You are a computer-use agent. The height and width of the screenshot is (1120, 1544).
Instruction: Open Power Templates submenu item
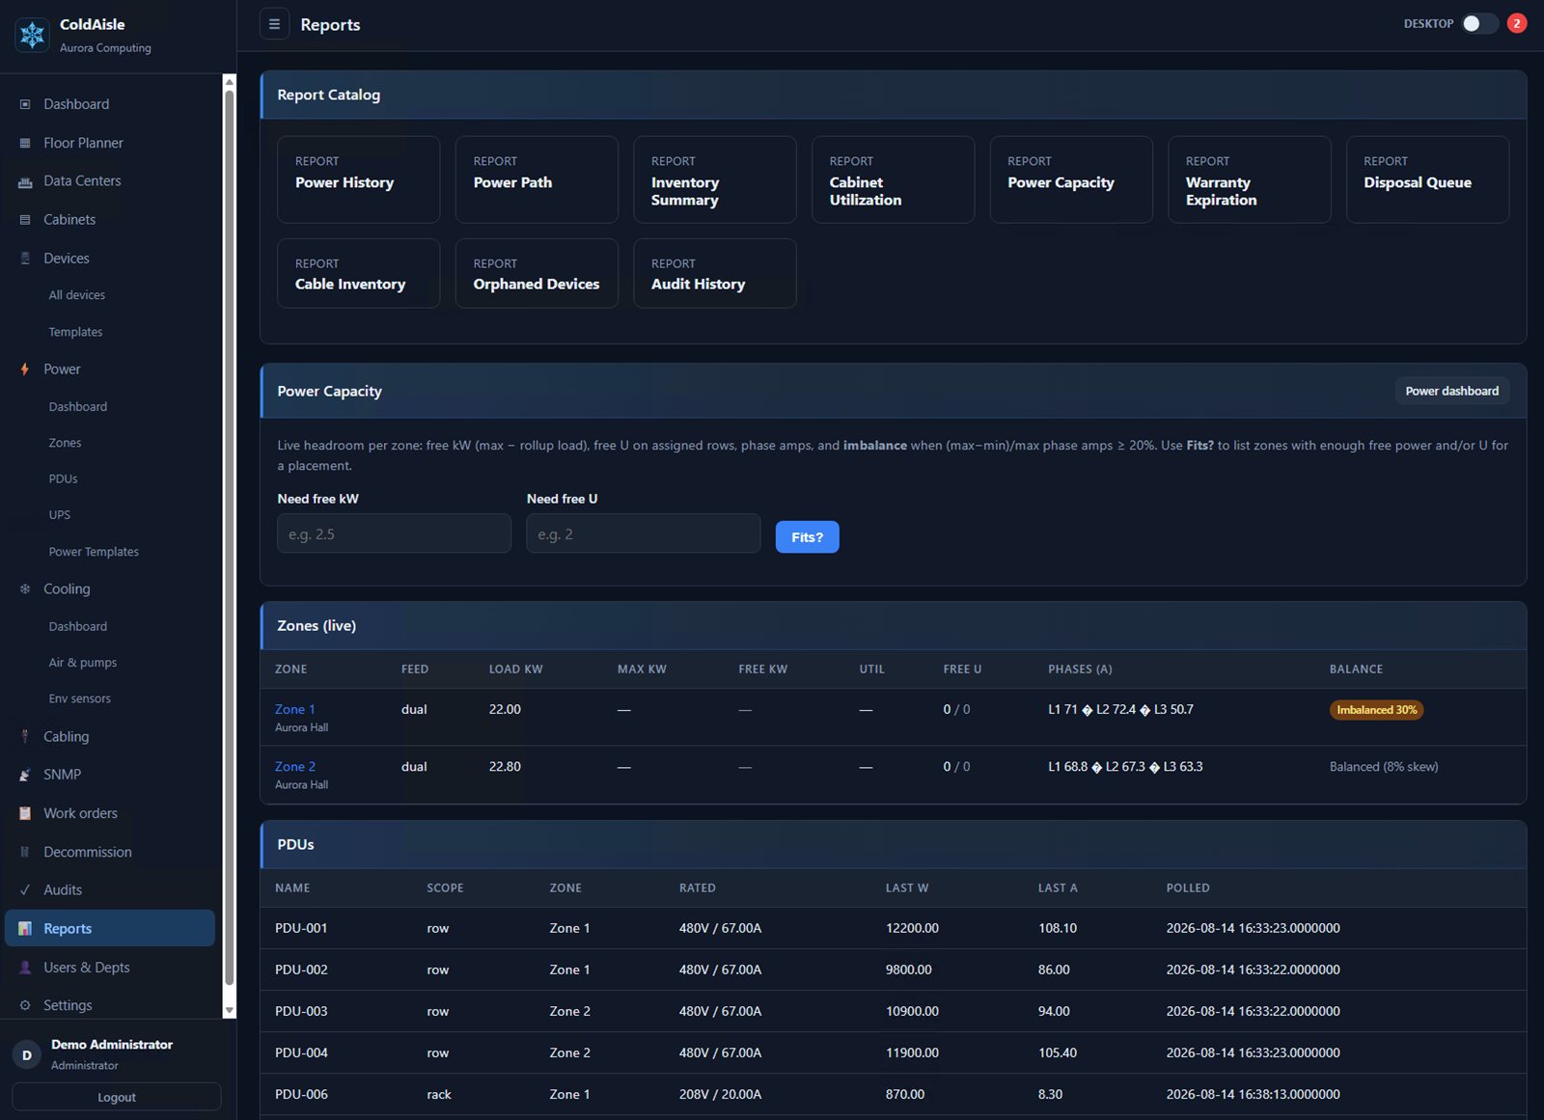click(94, 552)
